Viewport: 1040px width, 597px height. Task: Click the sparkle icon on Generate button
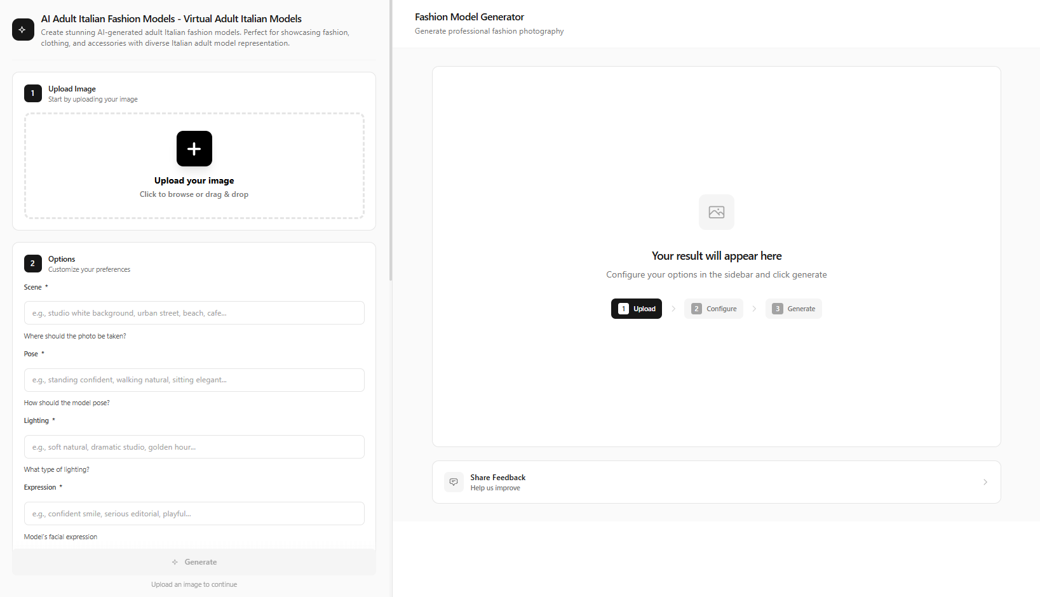[175, 562]
